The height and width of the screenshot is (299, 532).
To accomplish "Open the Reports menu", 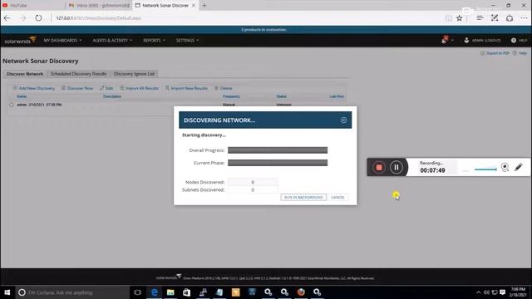I will coord(154,41).
